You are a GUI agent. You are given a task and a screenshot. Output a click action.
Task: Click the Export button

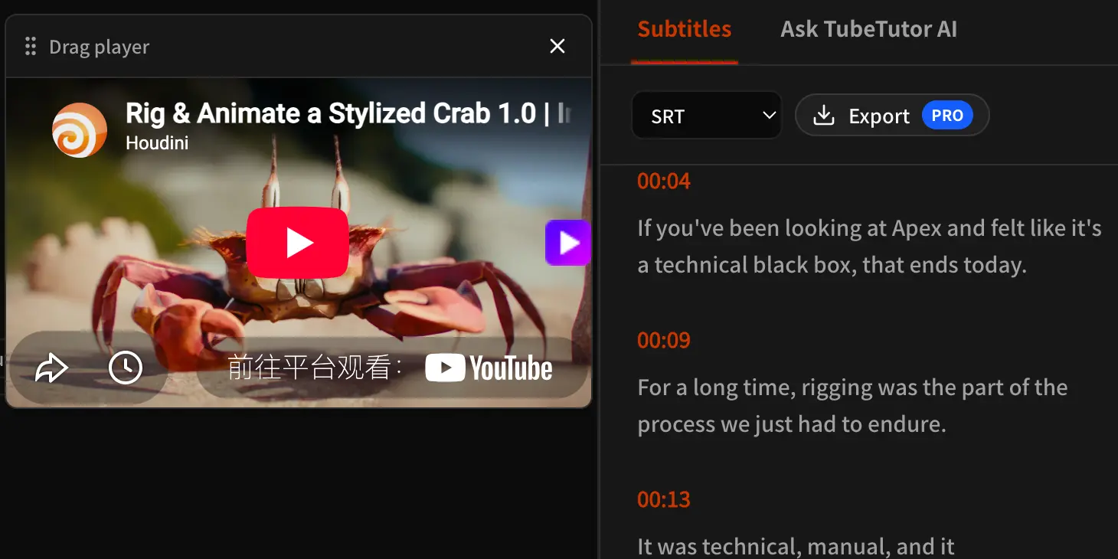[x=893, y=116]
